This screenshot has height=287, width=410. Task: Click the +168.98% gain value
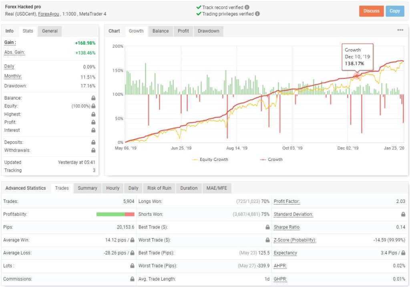tap(85, 43)
